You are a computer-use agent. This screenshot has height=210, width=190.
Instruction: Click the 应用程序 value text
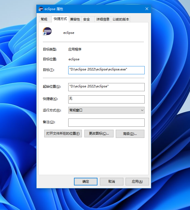(75, 49)
